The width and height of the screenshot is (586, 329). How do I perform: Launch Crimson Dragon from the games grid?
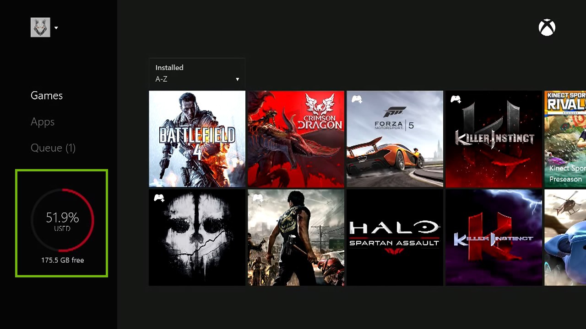(296, 139)
